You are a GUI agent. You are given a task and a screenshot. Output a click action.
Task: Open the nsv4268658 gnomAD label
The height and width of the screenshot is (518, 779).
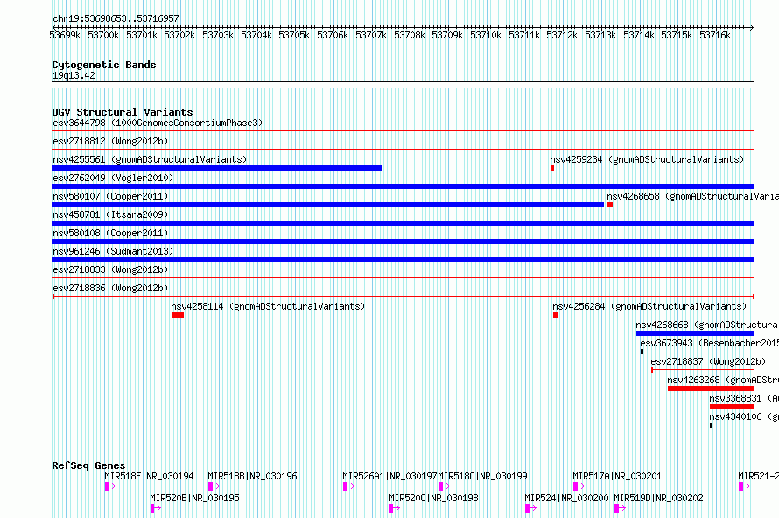point(692,196)
